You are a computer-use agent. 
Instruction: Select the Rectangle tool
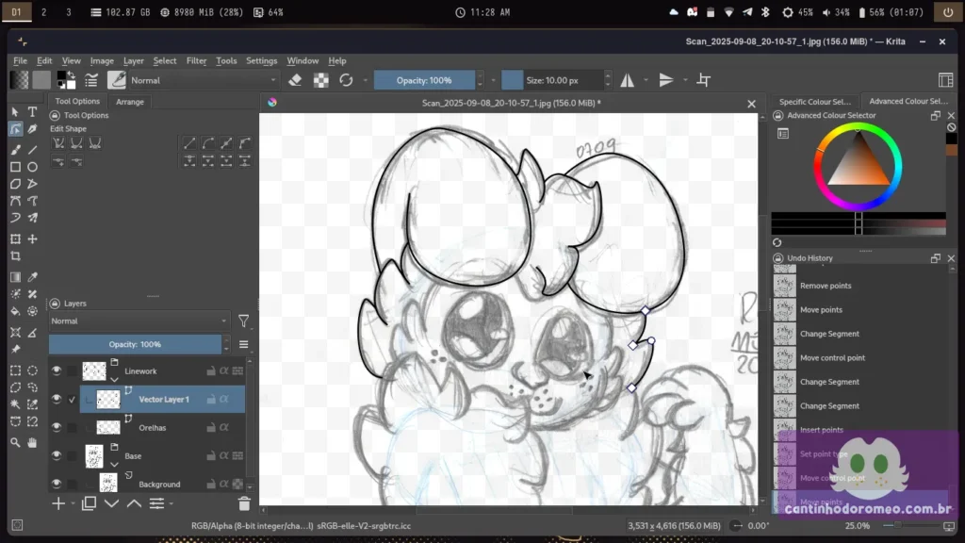[15, 167]
